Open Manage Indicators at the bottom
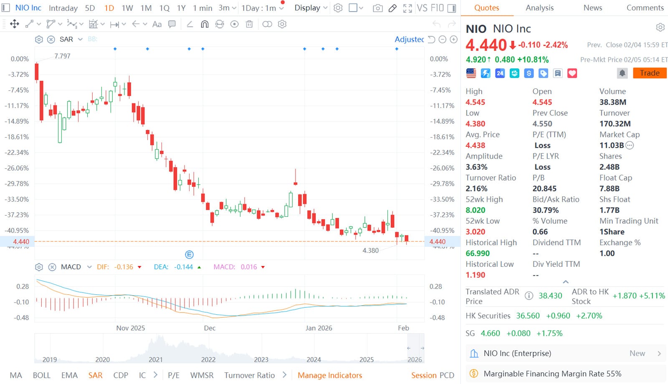The width and height of the screenshot is (668, 384). coord(329,375)
